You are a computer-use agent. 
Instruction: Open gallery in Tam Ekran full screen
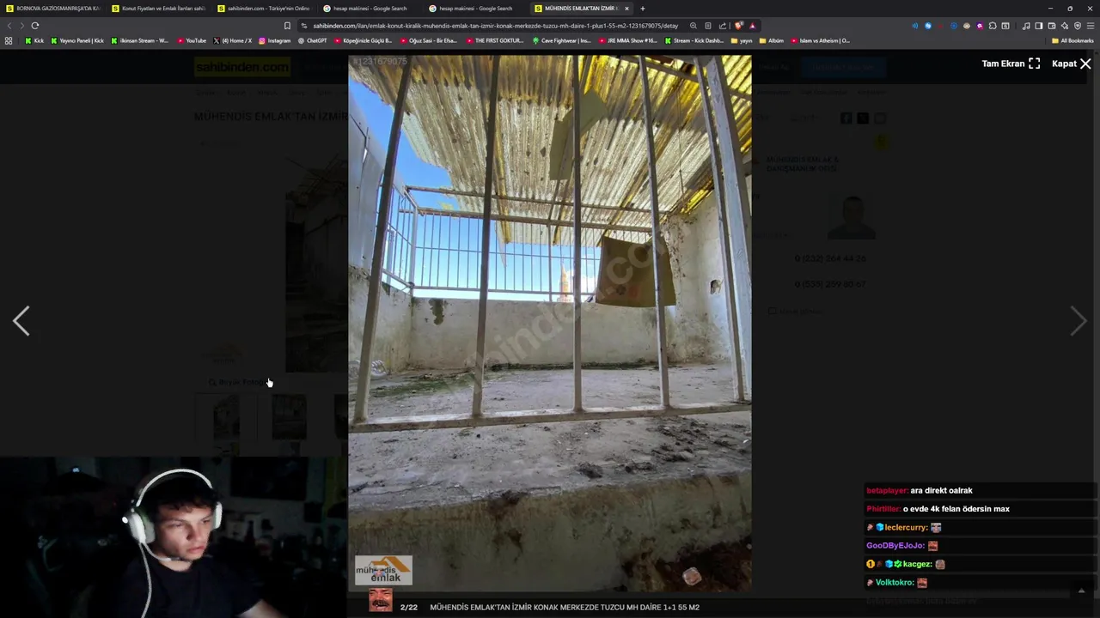[1011, 64]
